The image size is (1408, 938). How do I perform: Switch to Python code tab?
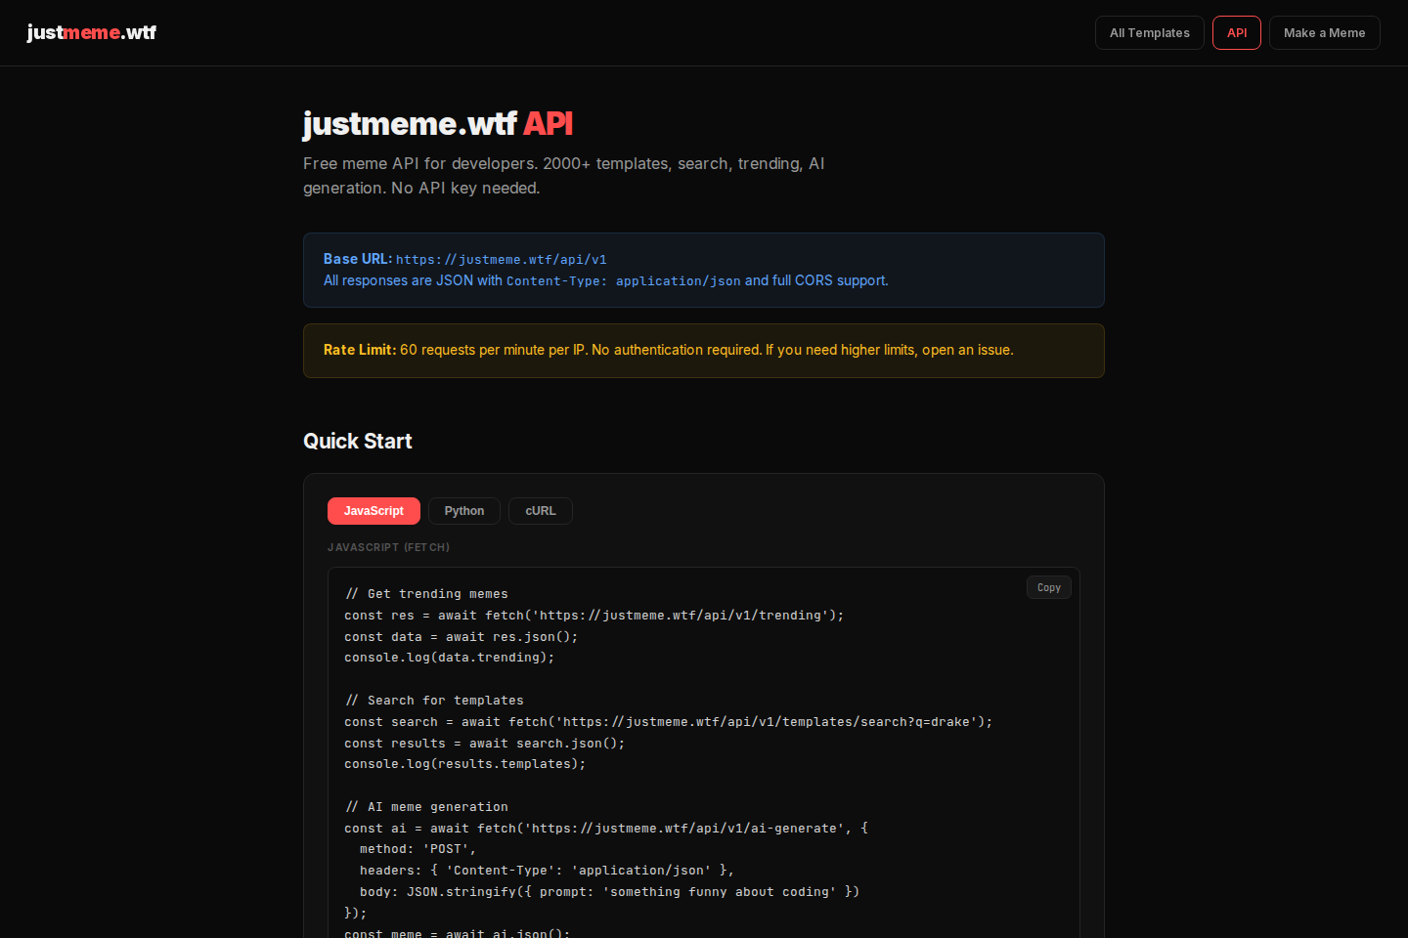464,511
